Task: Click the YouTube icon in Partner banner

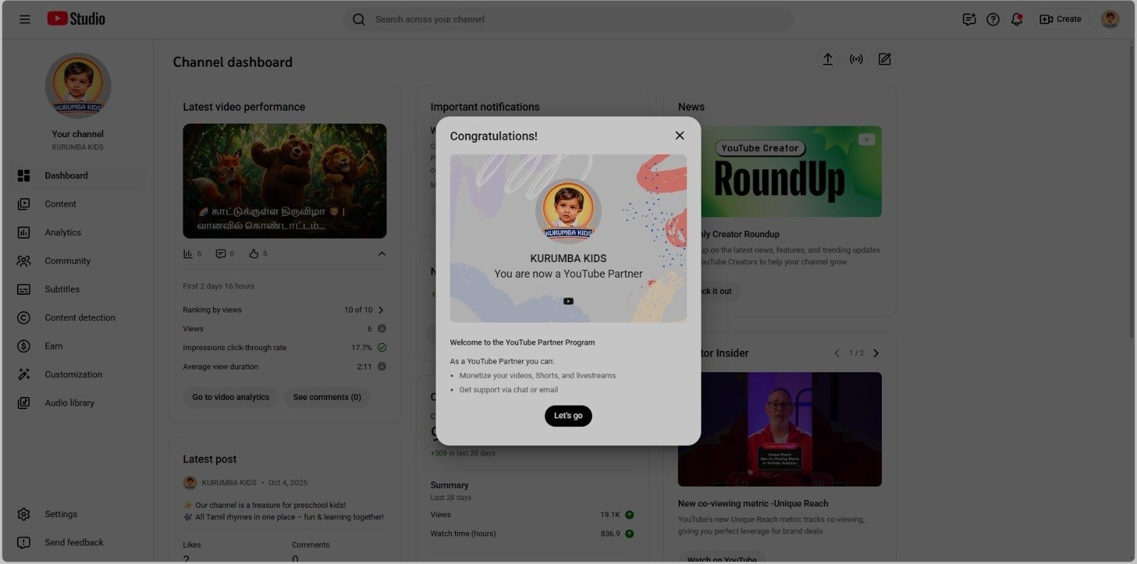Action: [568, 301]
